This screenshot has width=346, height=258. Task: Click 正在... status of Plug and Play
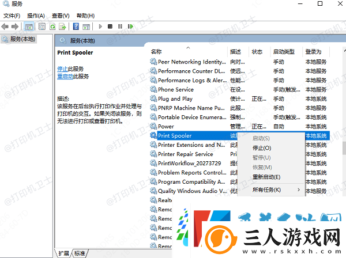coord(259,99)
